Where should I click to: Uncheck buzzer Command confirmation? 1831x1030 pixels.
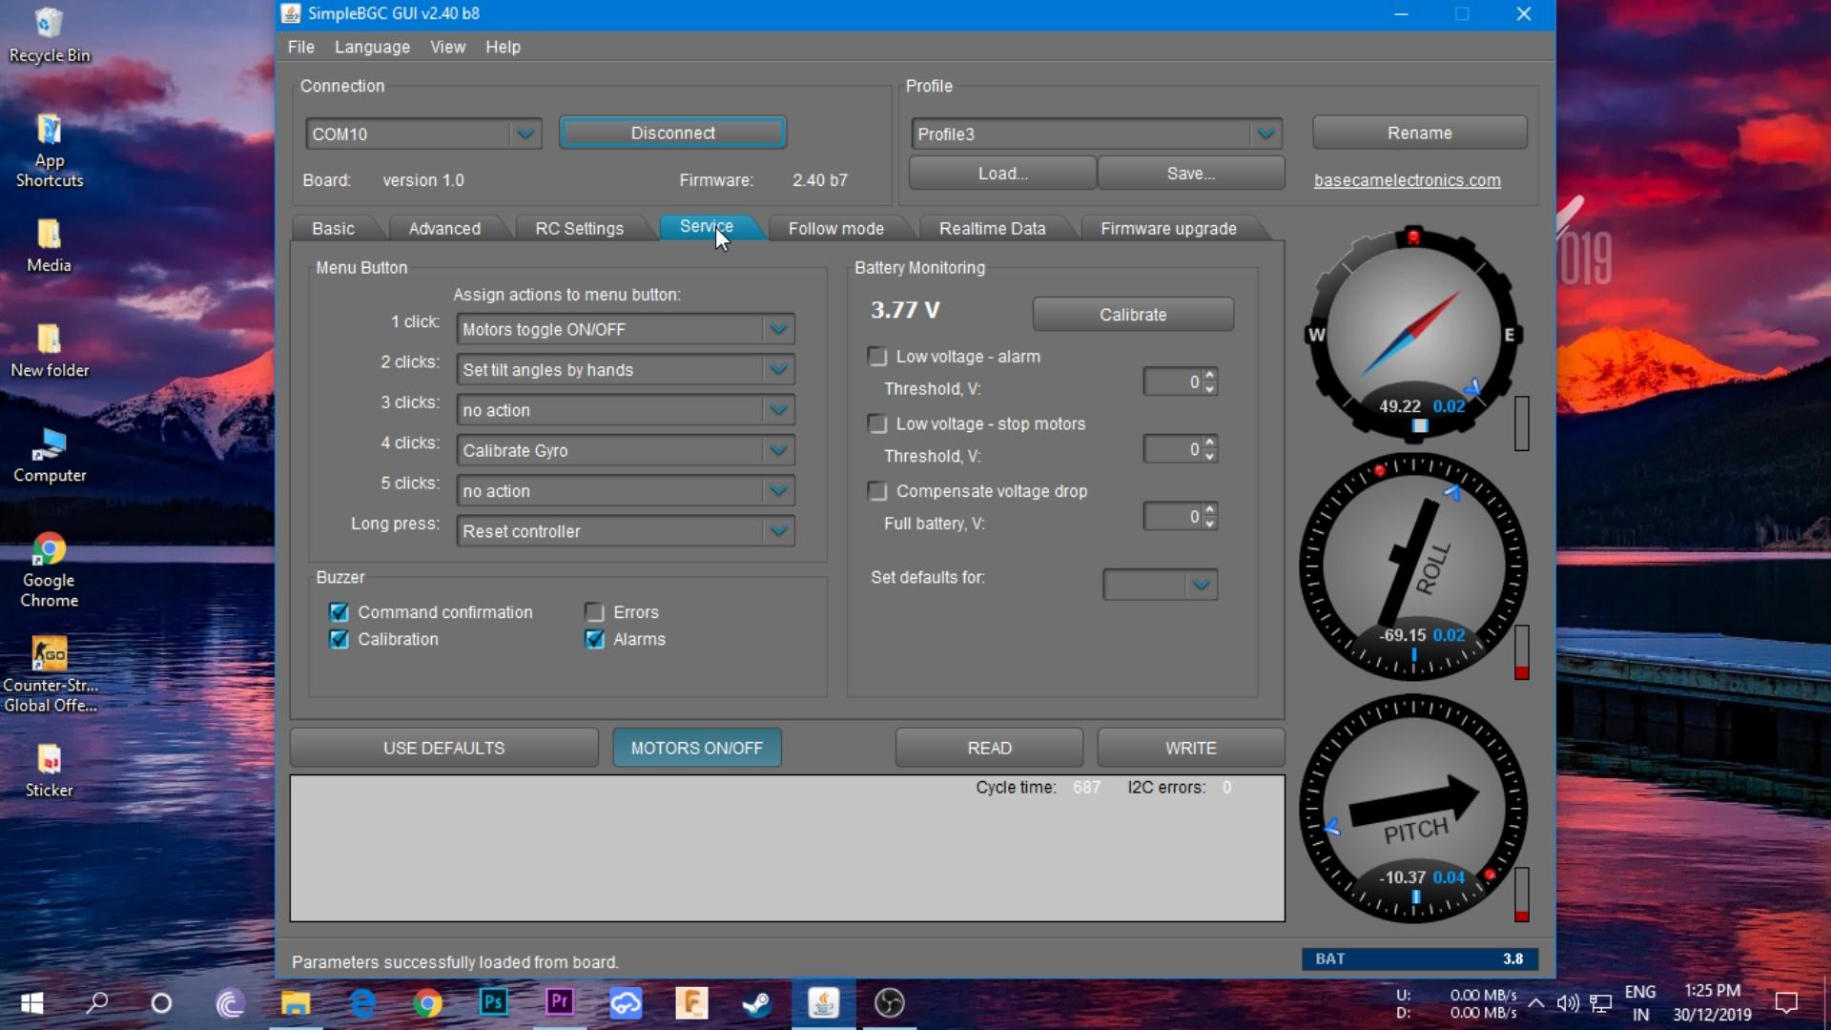pyautogui.click(x=339, y=612)
